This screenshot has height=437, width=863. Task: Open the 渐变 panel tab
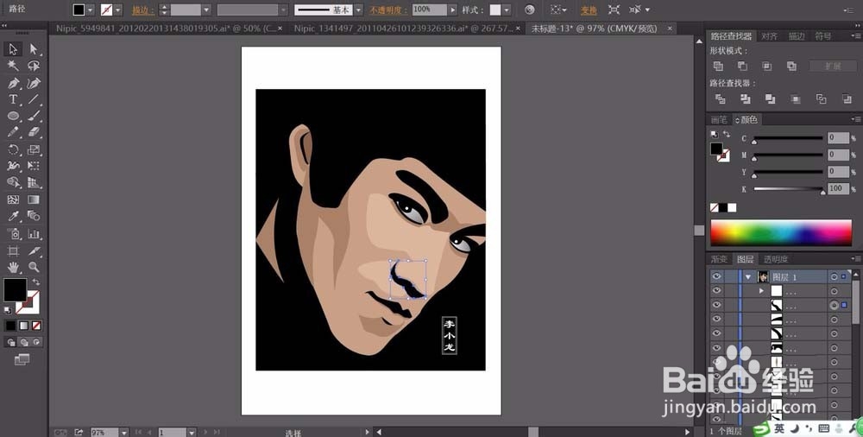pyautogui.click(x=719, y=259)
